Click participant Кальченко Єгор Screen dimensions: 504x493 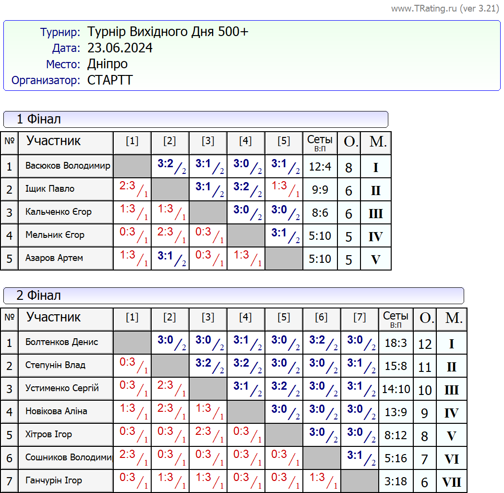point(59,212)
